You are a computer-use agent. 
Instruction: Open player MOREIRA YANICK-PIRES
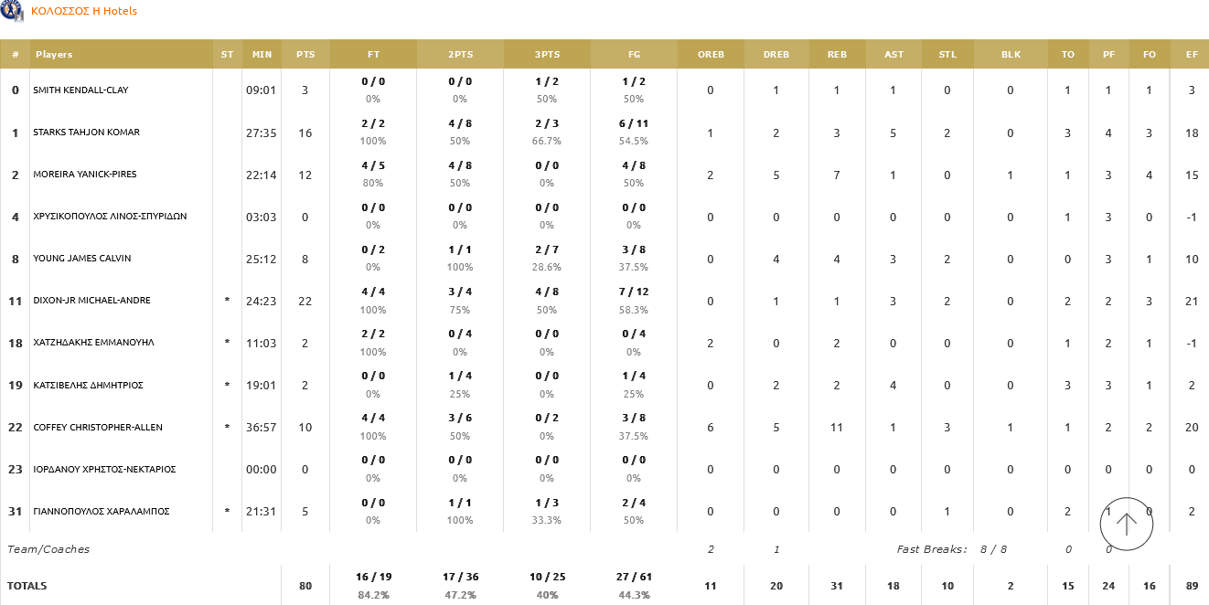pos(85,175)
